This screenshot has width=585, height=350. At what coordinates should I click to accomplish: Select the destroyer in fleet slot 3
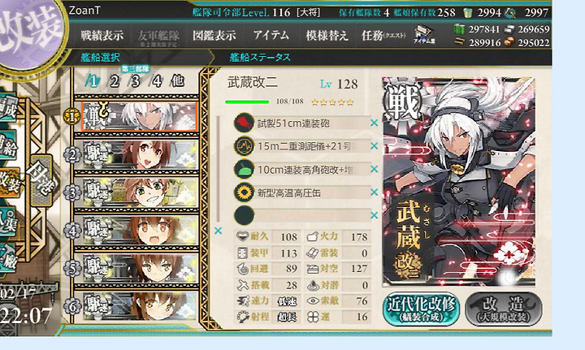tap(139, 192)
